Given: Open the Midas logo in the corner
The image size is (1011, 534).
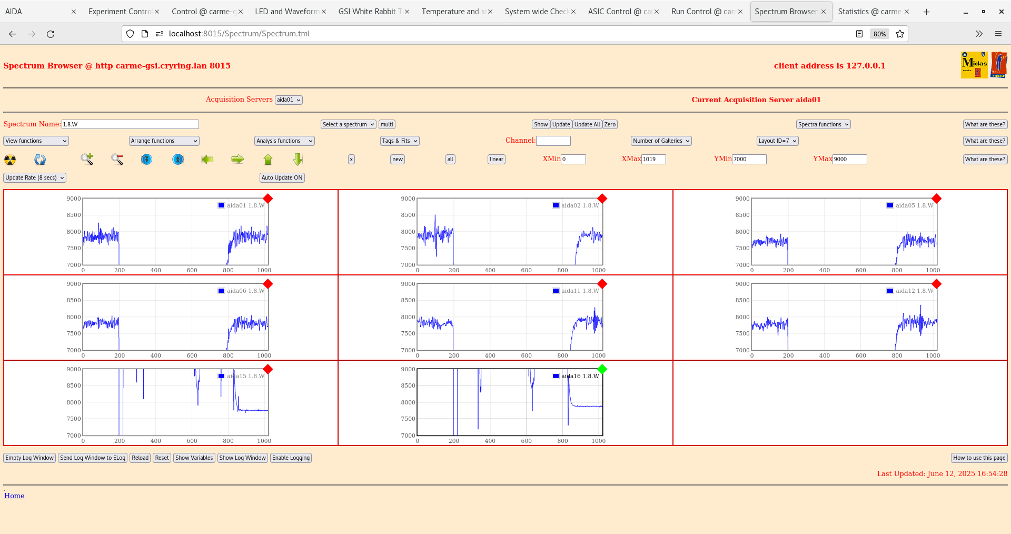Looking at the screenshot, I should point(974,64).
